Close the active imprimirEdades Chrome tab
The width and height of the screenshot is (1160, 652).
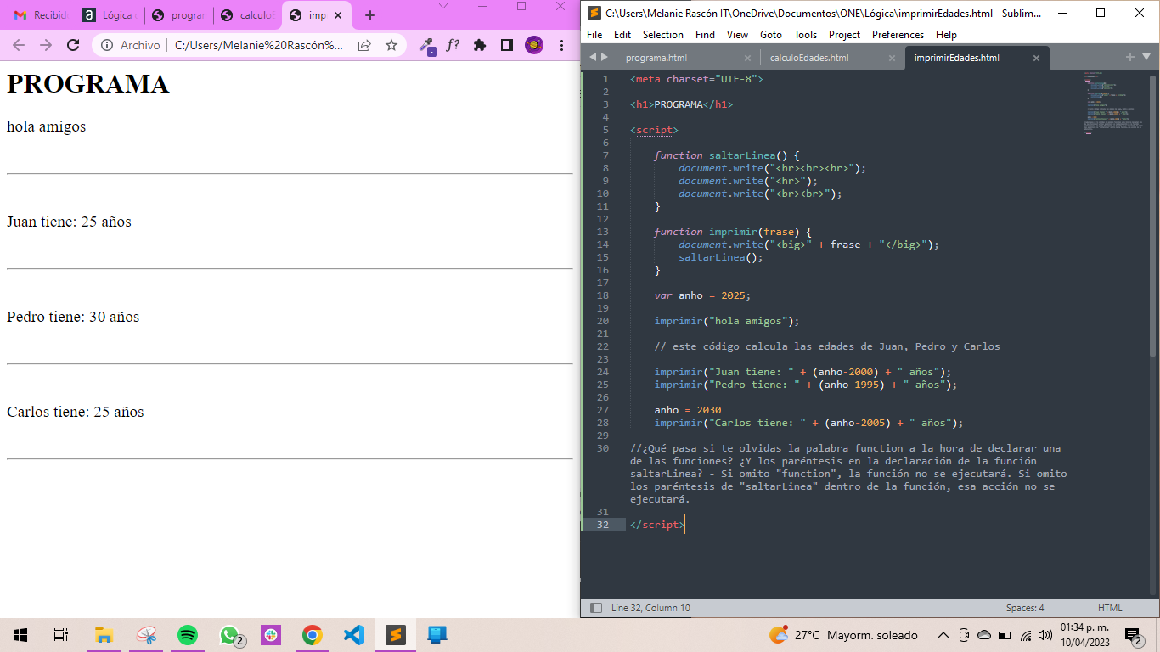click(339, 15)
